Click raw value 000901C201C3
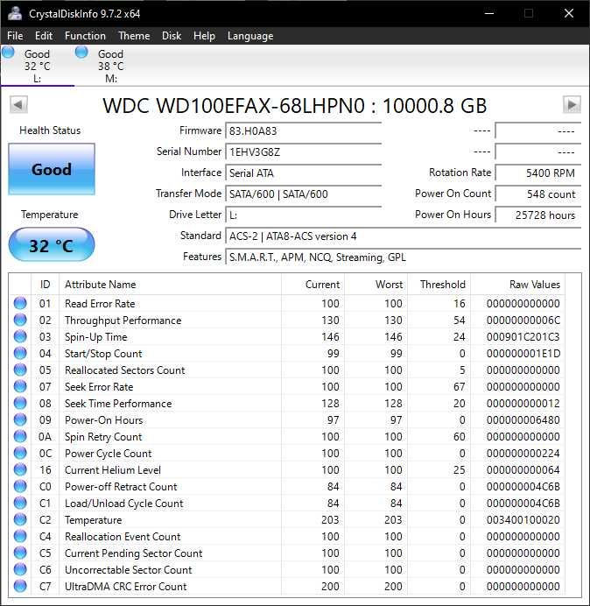This screenshot has width=590, height=606. tap(523, 337)
